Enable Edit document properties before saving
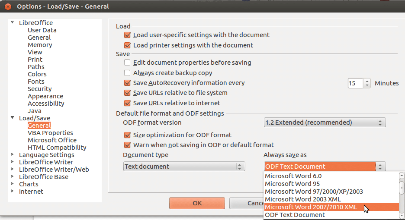This screenshot has height=220, width=405. [x=127, y=63]
